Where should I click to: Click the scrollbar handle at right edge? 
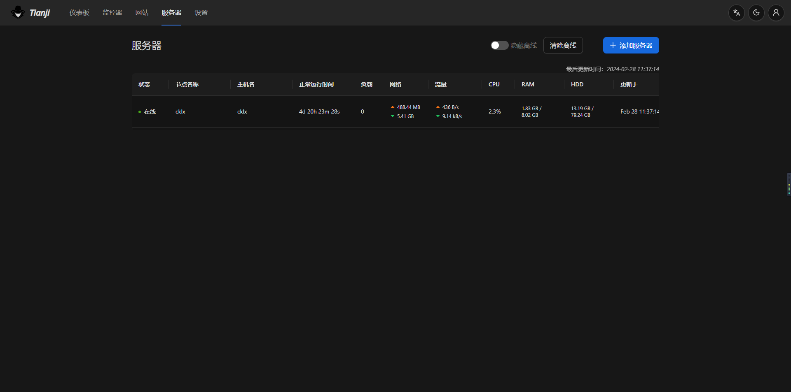pos(789,184)
